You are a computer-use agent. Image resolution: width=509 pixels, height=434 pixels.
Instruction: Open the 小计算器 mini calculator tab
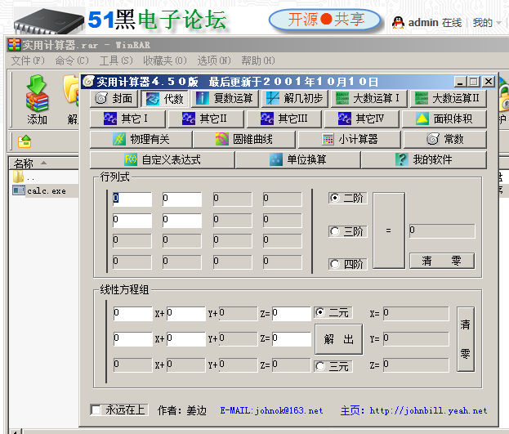[x=350, y=140]
